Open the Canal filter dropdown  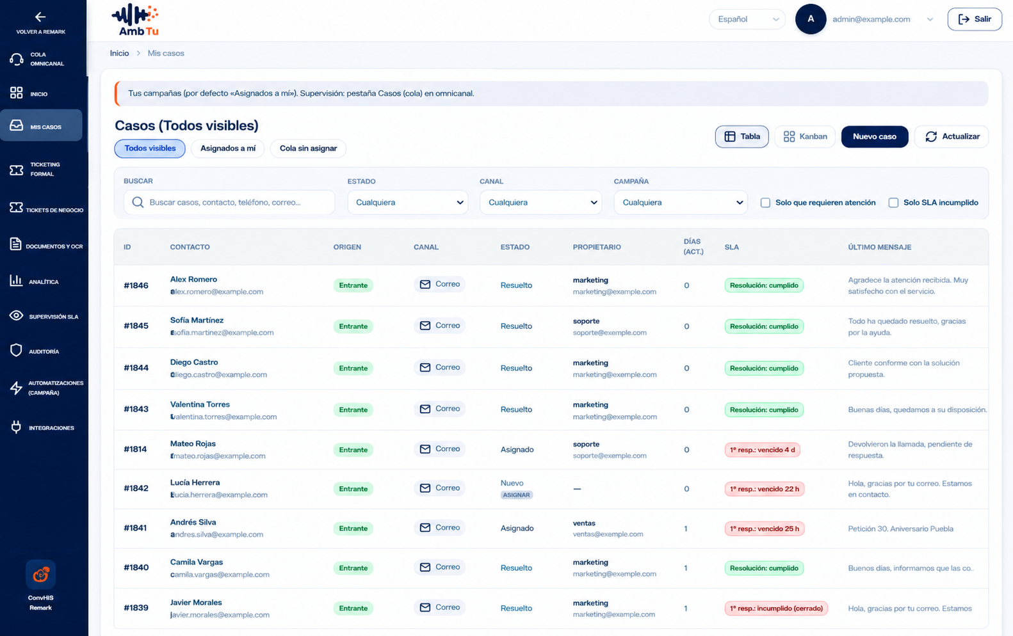[x=540, y=202]
